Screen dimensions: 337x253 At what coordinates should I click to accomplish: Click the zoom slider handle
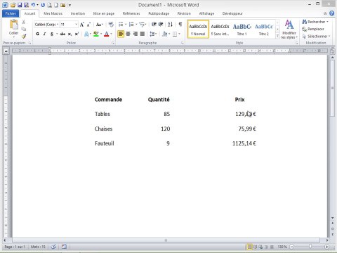(310, 247)
